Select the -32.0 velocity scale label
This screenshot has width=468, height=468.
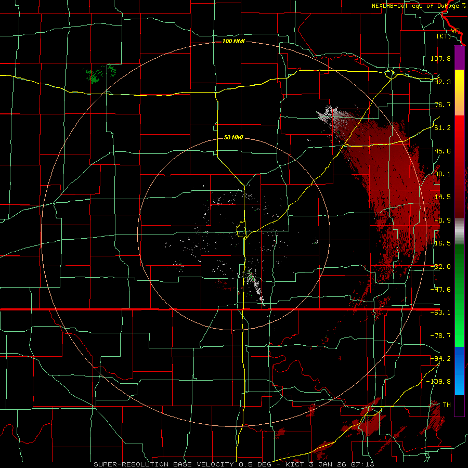point(440,267)
